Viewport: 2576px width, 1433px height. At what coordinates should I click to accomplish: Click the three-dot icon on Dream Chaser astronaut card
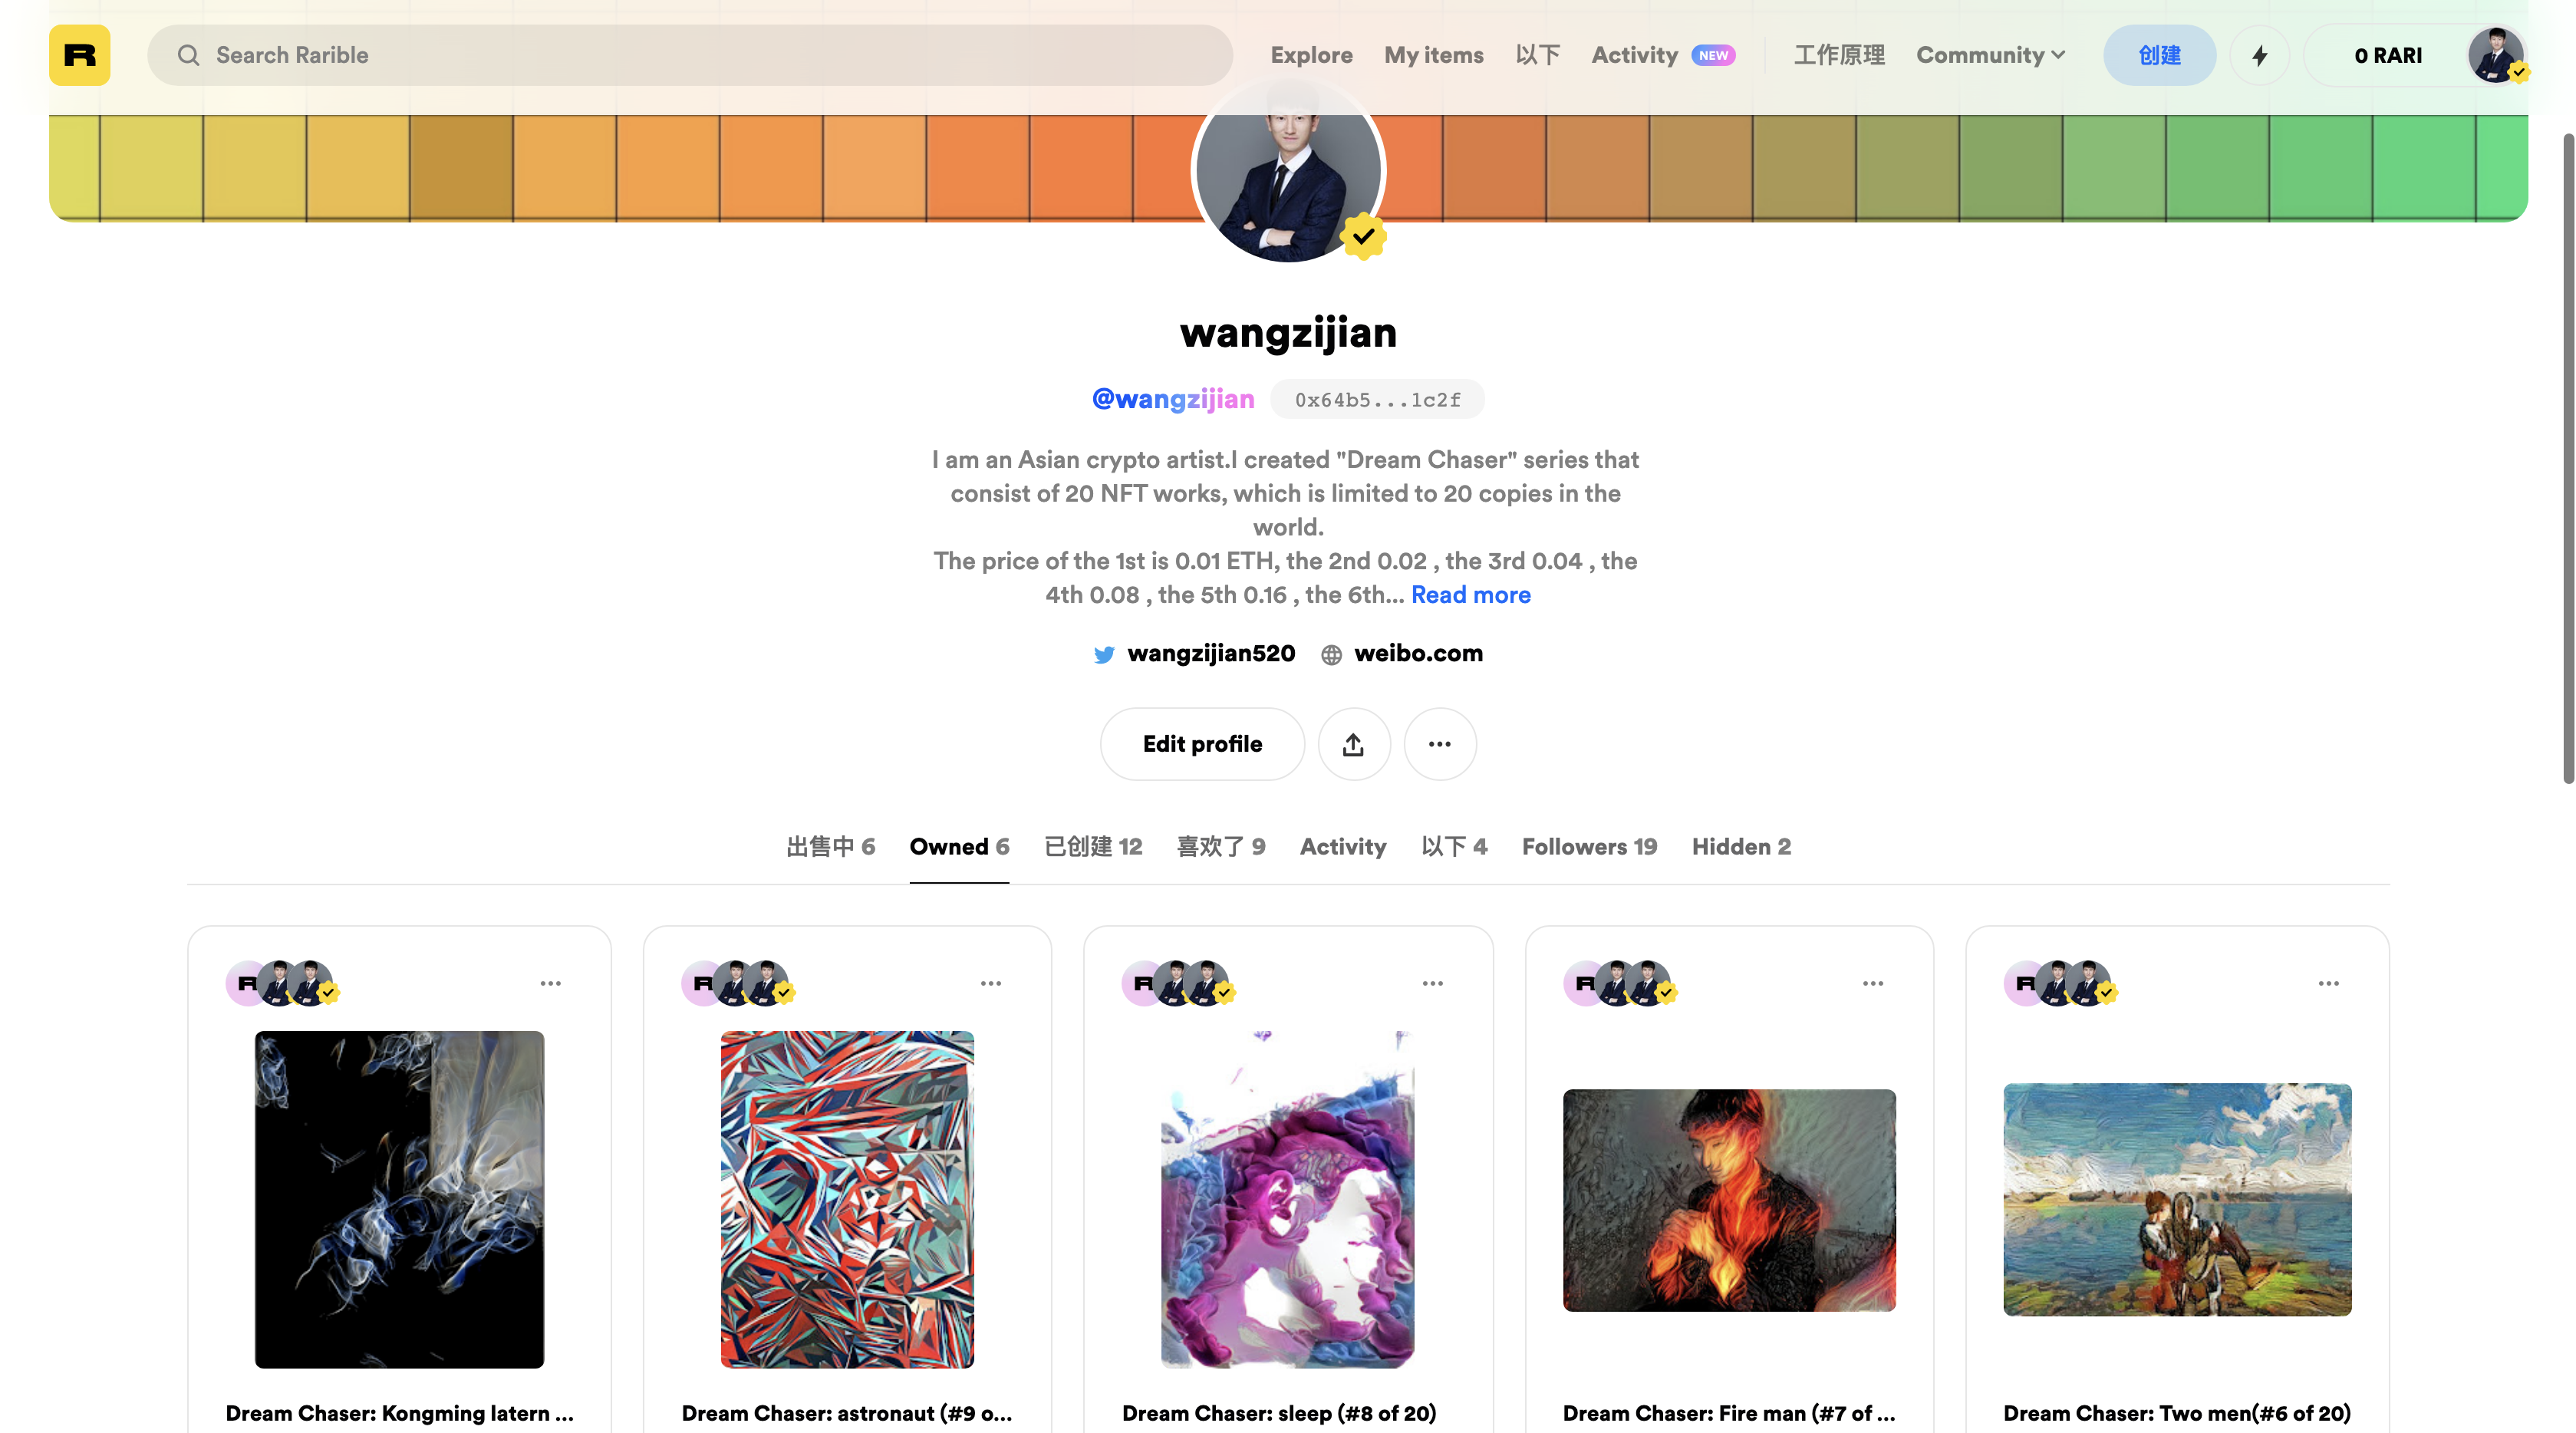click(x=990, y=983)
